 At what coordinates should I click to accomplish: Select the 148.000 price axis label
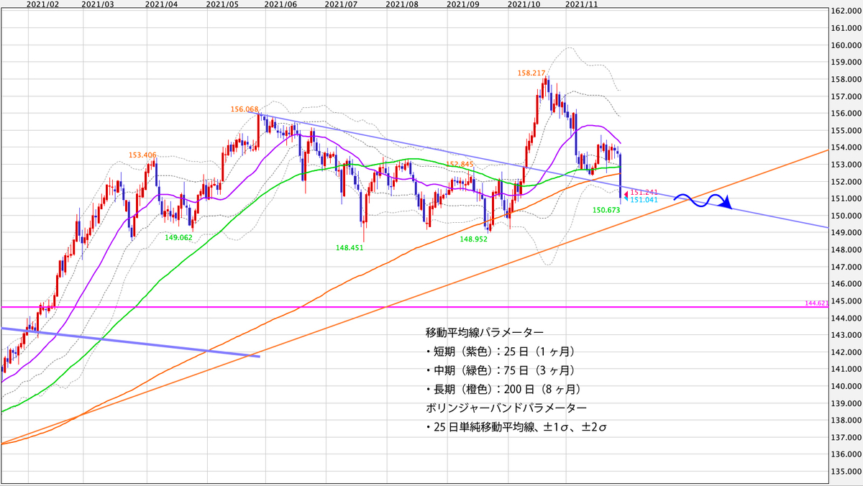pyautogui.click(x=846, y=250)
